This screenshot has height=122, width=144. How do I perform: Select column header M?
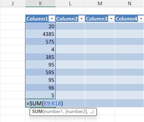tap(100, 4)
